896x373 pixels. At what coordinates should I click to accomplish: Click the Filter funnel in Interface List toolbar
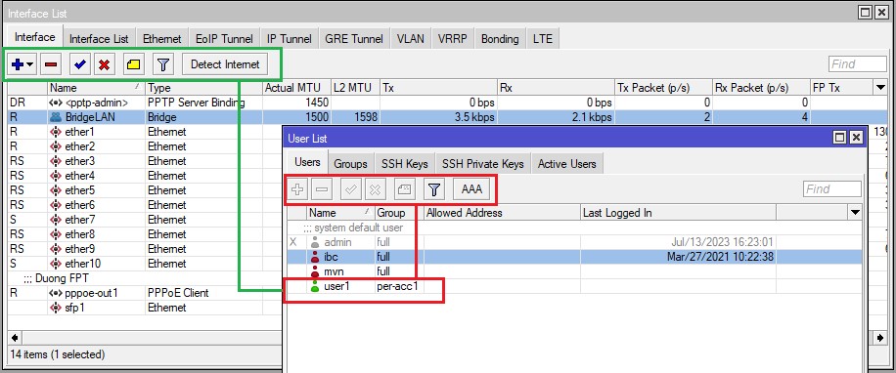point(163,64)
